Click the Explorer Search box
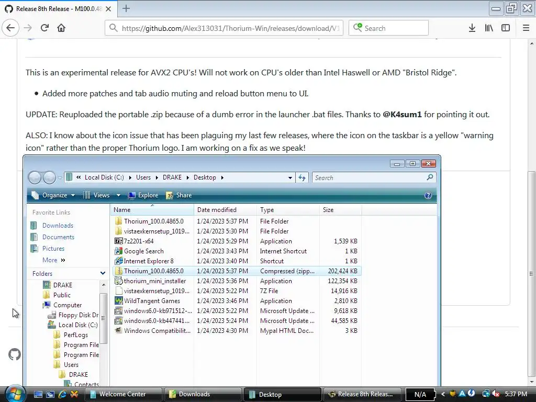The width and height of the screenshot is (536, 402). 374,177
